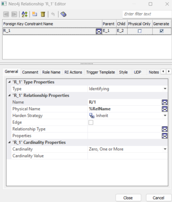Click the Foreign Key Constraint Name column header

pos(52,24)
